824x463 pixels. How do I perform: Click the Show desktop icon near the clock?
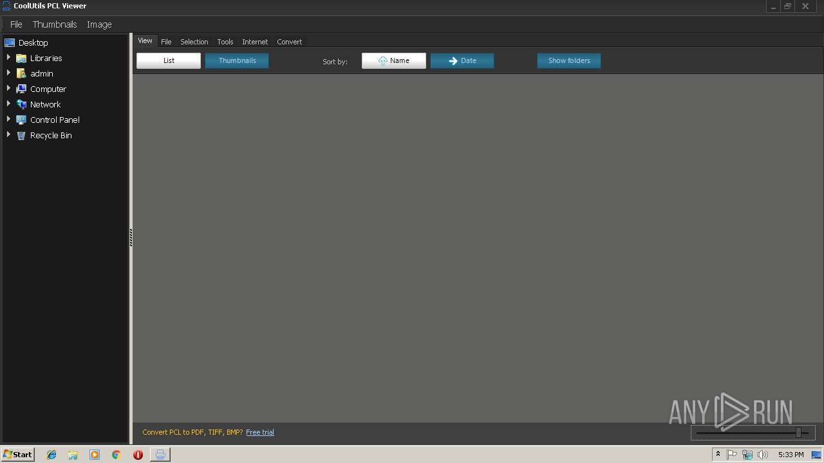tap(816, 455)
